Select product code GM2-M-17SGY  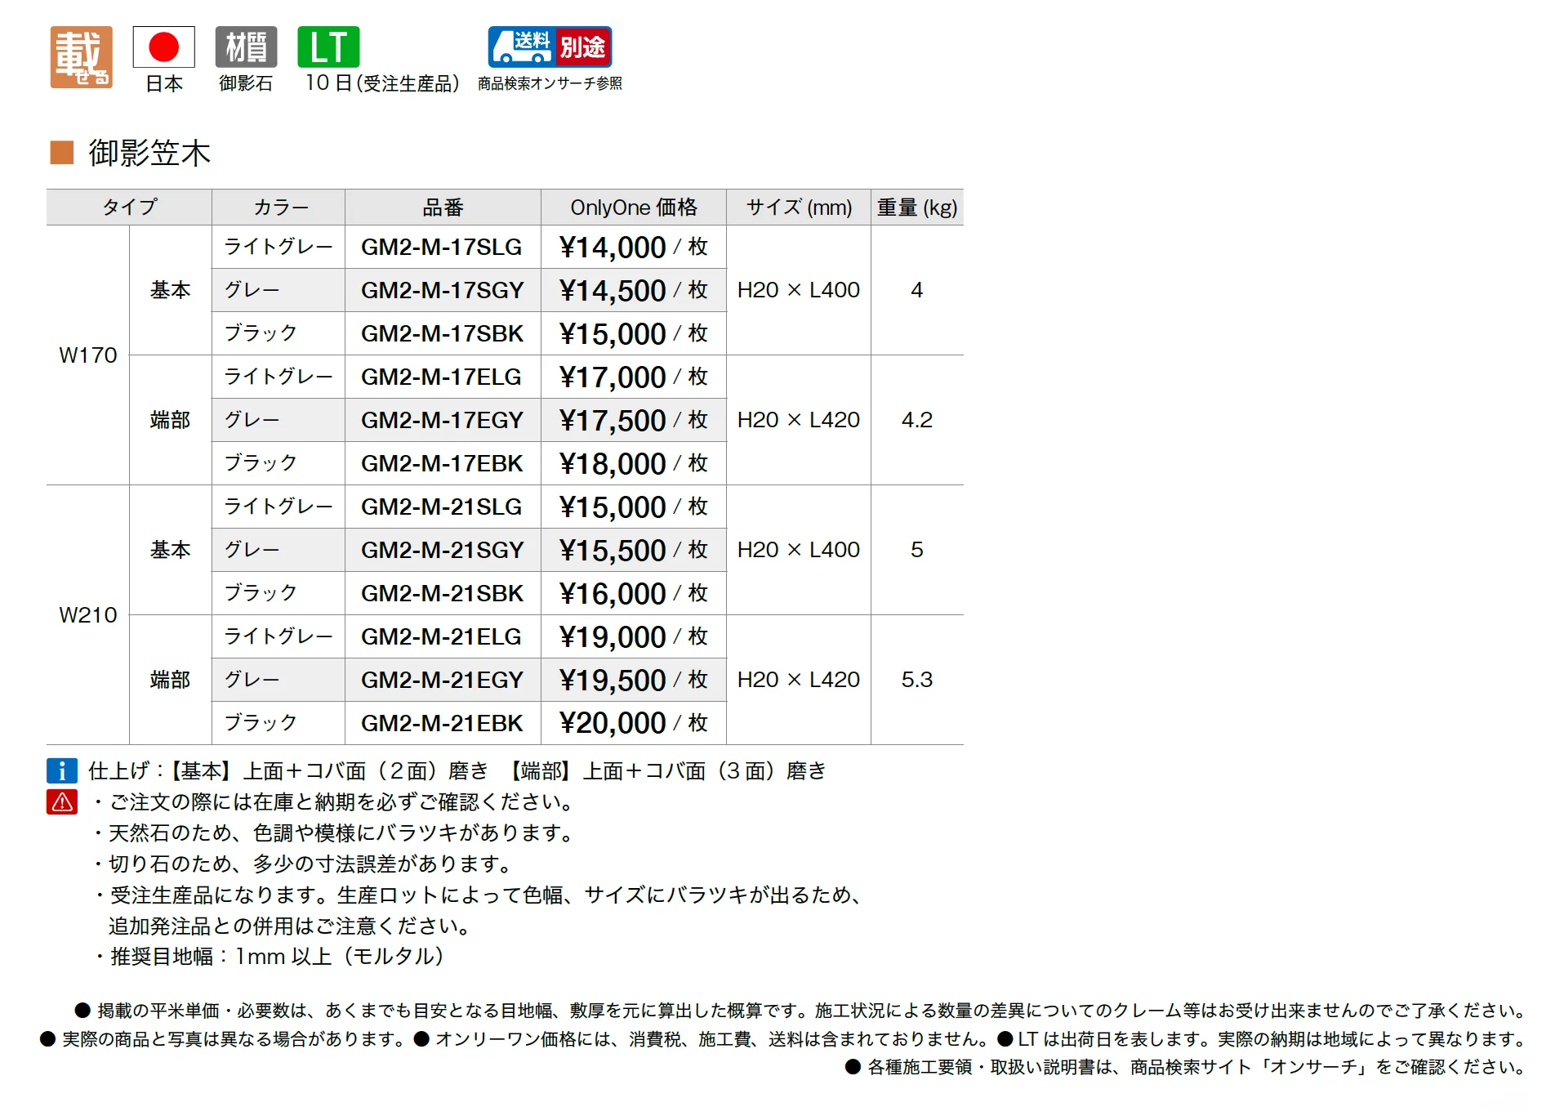pos(442,290)
